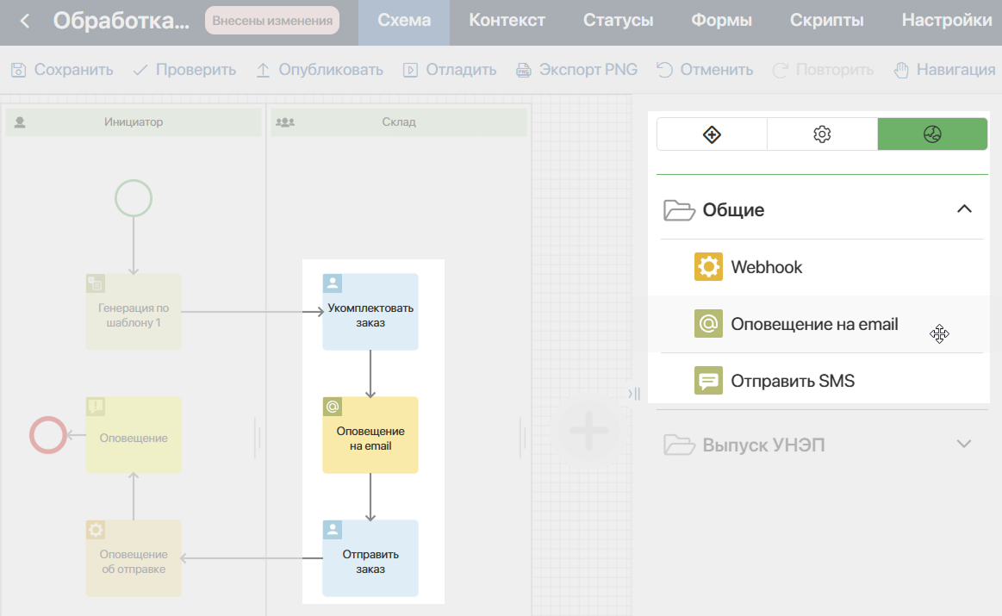Click the Проверить button label
This screenshot has height=616, width=1002.
pyautogui.click(x=196, y=70)
